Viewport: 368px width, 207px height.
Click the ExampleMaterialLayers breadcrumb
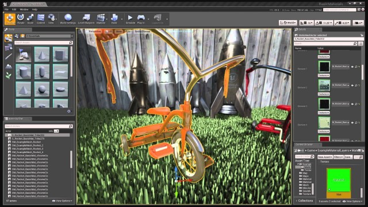333,151
